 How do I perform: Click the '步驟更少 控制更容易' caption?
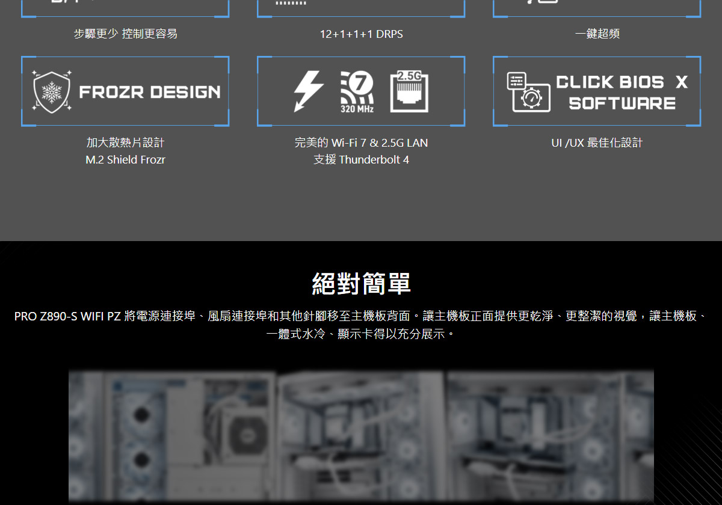125,34
